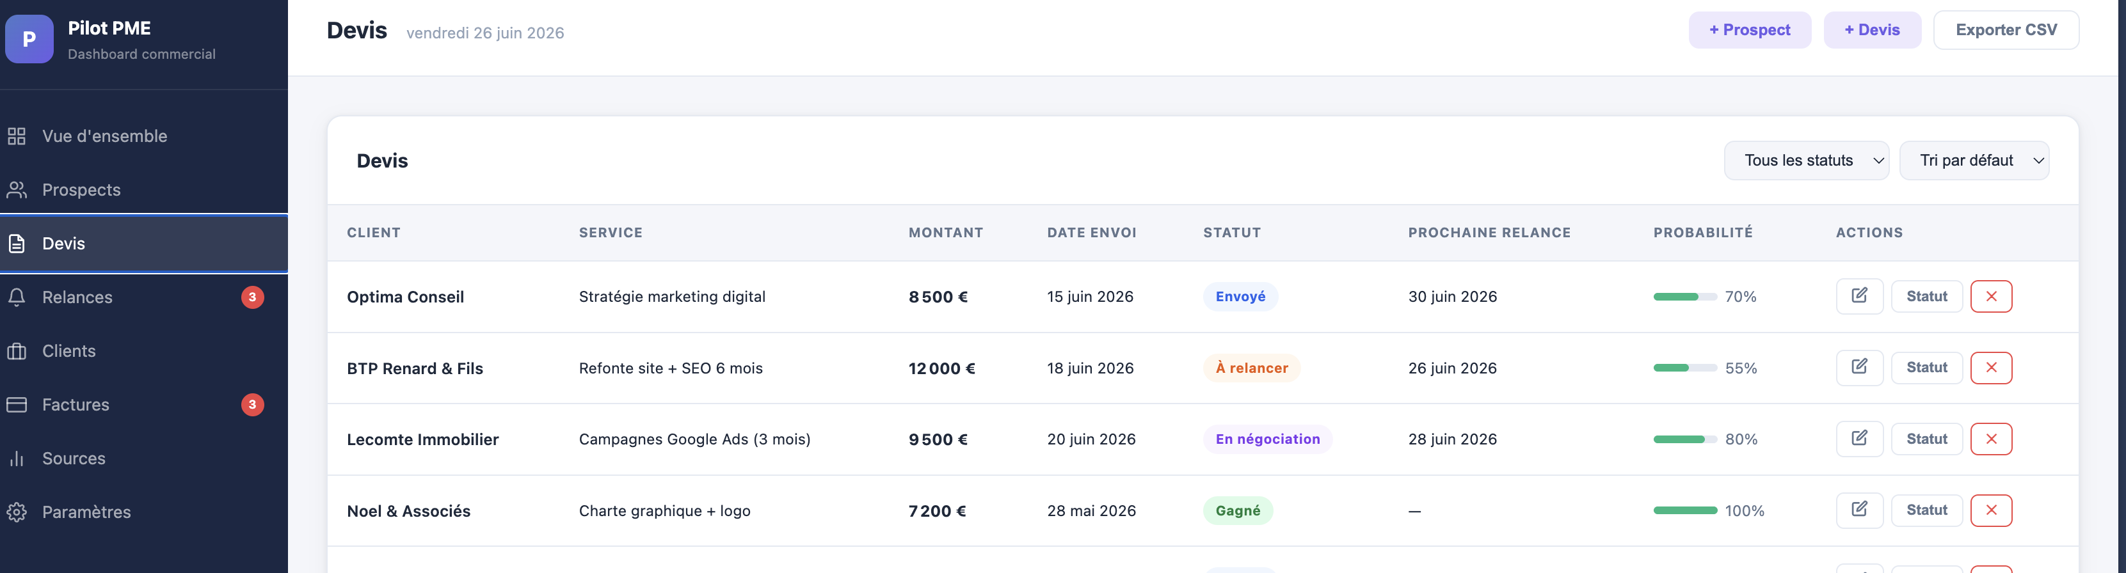
Task: Click the 55% probability bar for BTP Renard
Action: point(1685,368)
